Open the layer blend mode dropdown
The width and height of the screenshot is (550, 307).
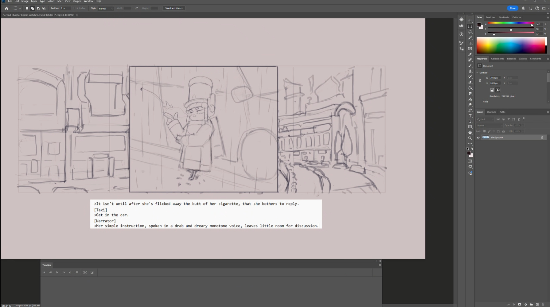[490, 125]
